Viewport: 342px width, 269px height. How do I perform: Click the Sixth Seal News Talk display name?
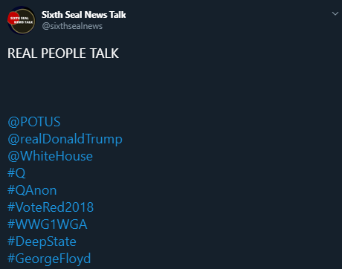click(84, 15)
